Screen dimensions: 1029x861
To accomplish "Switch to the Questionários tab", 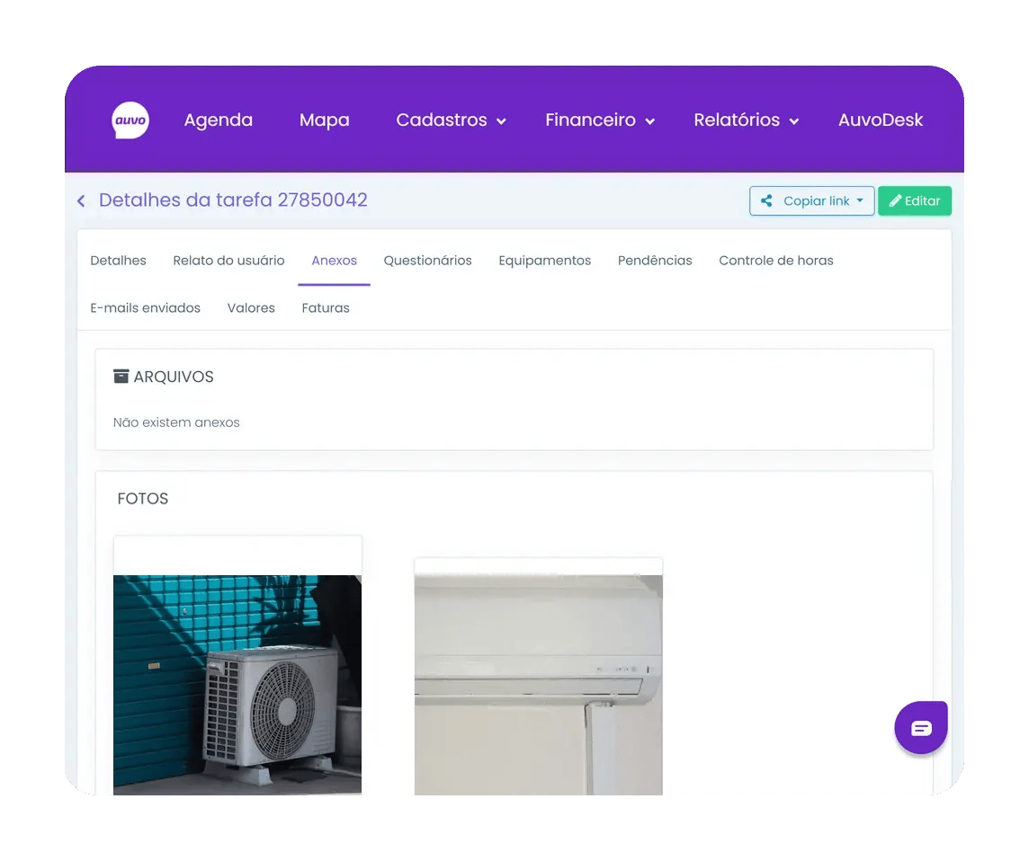I will 427,261.
